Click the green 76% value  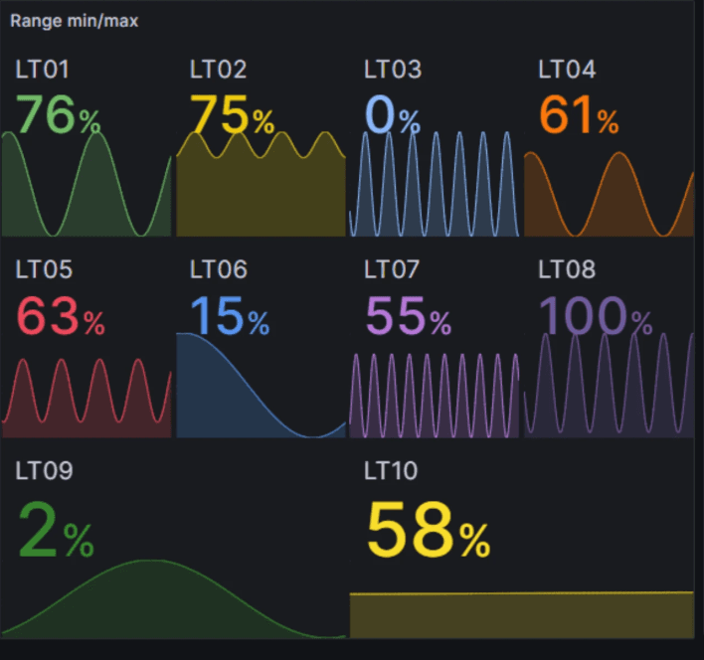[x=59, y=114]
